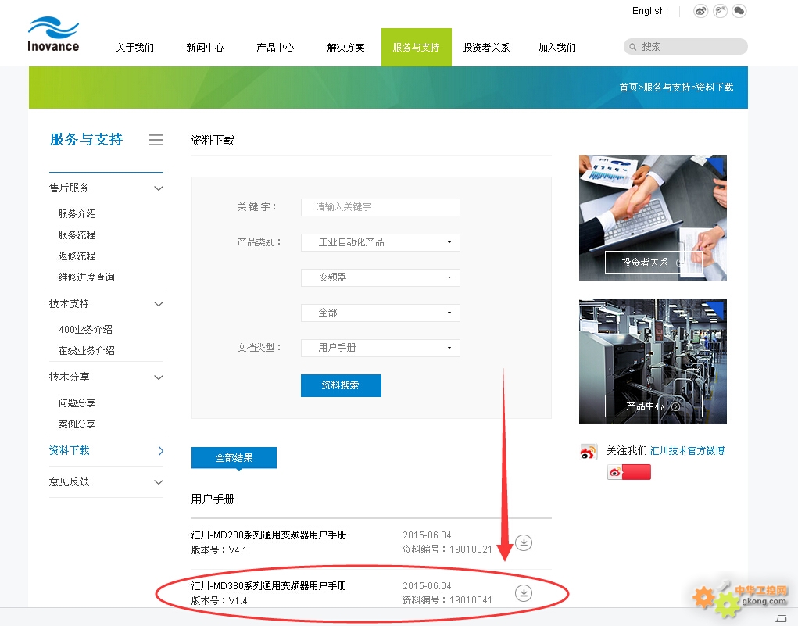Open 案例分享 in sidebar
The height and width of the screenshot is (626, 798).
[77, 424]
